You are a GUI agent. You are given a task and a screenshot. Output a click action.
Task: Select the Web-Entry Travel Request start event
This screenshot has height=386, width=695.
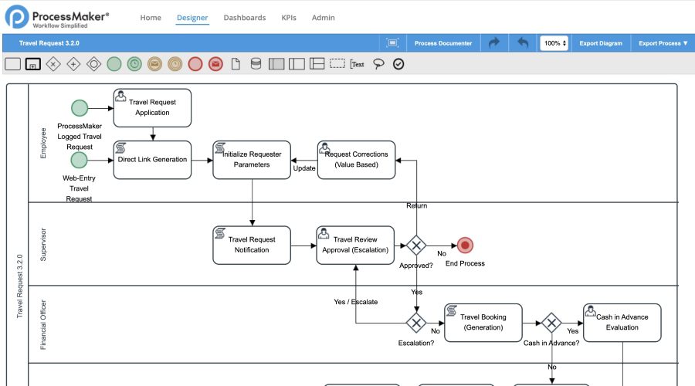[80, 160]
